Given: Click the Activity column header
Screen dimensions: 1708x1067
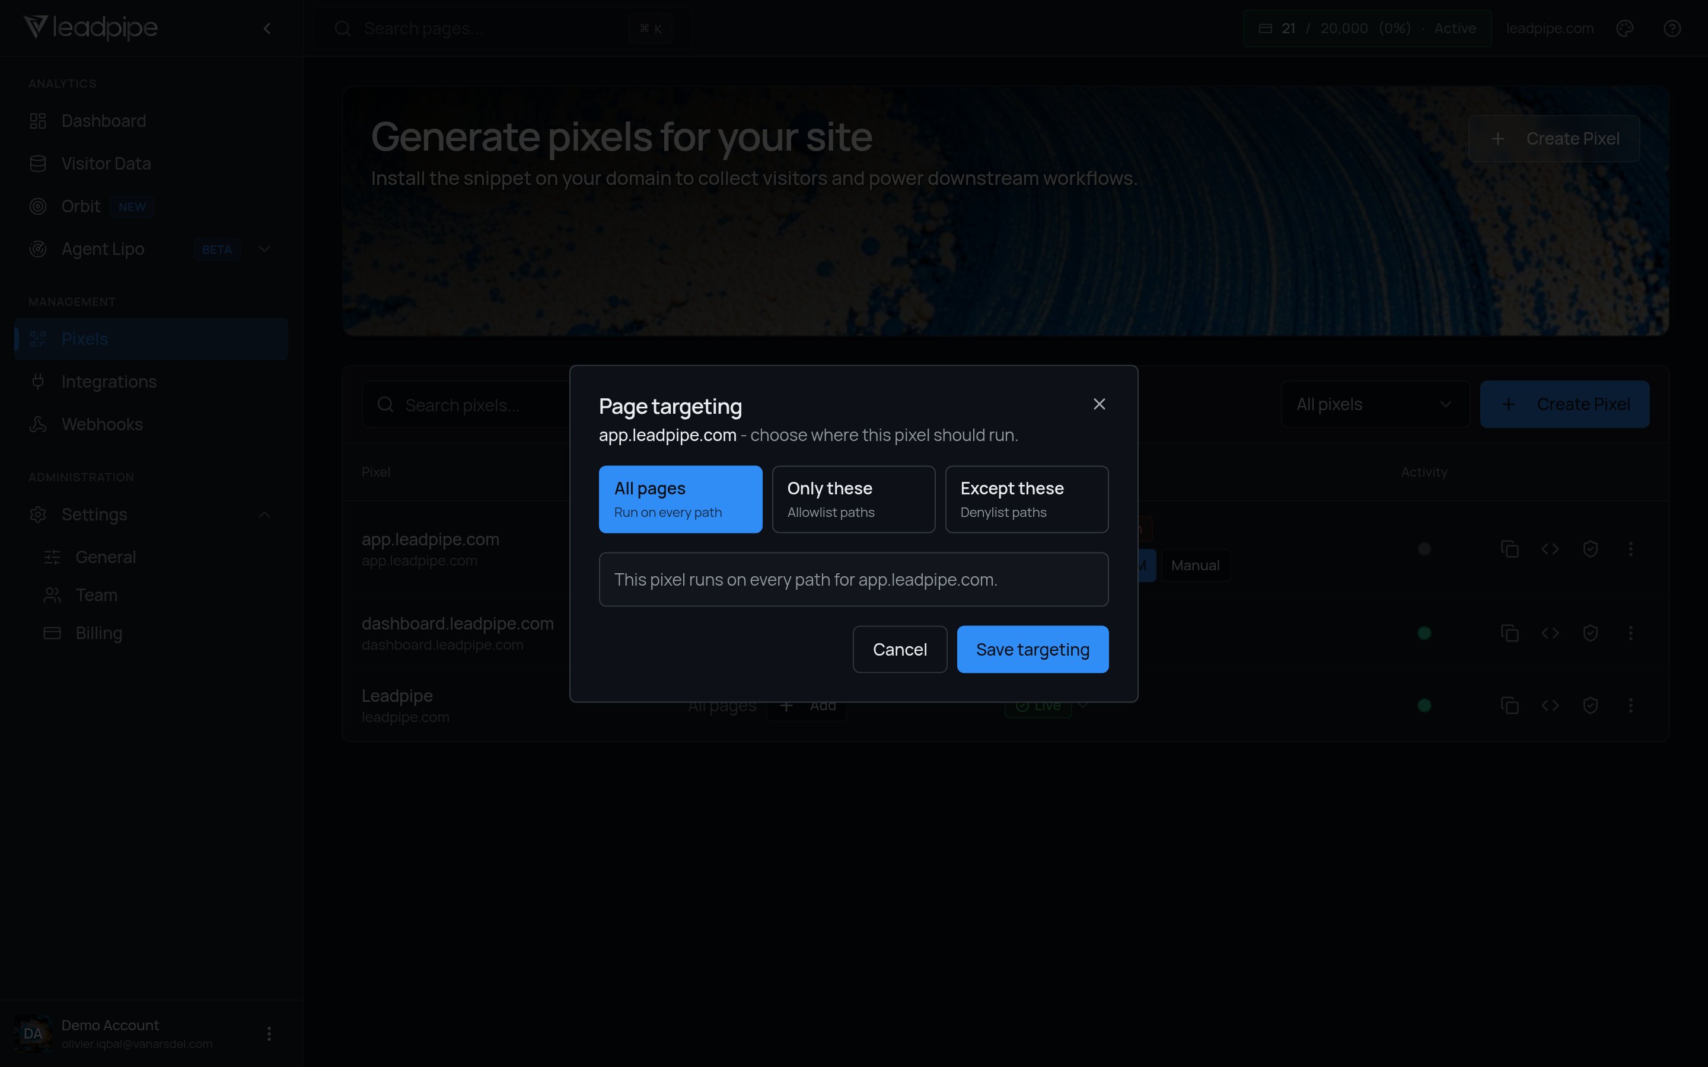Looking at the screenshot, I should pos(1423,472).
